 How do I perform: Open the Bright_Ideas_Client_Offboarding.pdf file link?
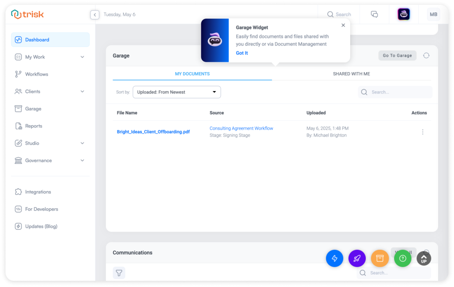[x=153, y=132]
